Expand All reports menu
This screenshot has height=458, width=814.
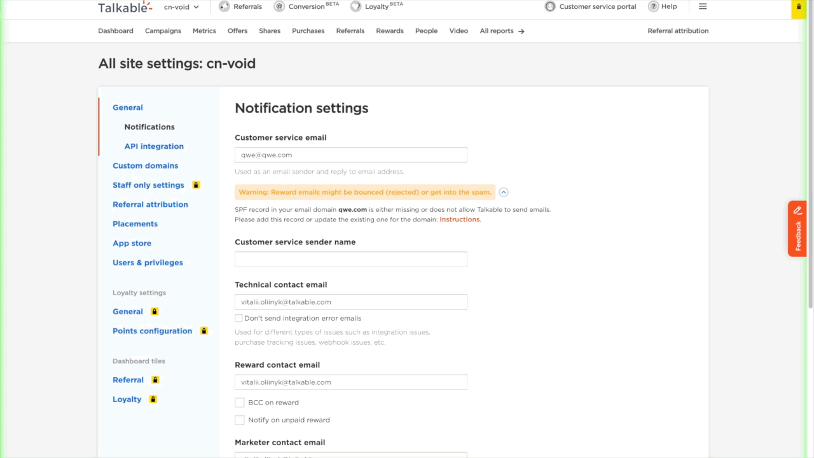click(x=502, y=31)
